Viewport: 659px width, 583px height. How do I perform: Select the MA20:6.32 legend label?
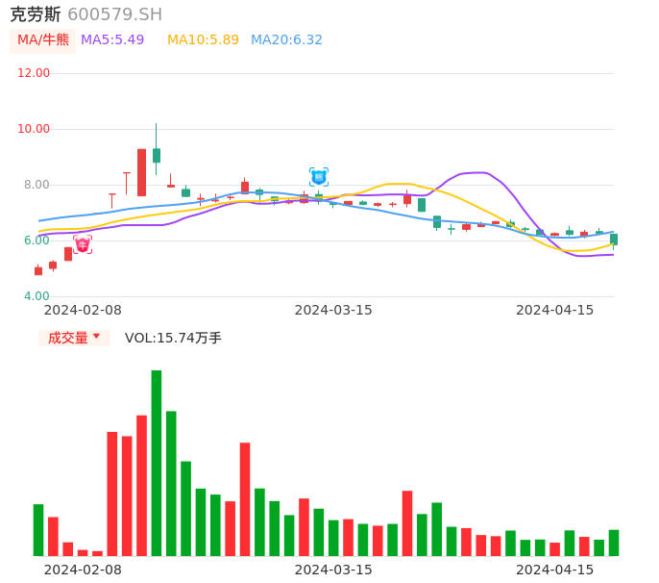(x=286, y=40)
